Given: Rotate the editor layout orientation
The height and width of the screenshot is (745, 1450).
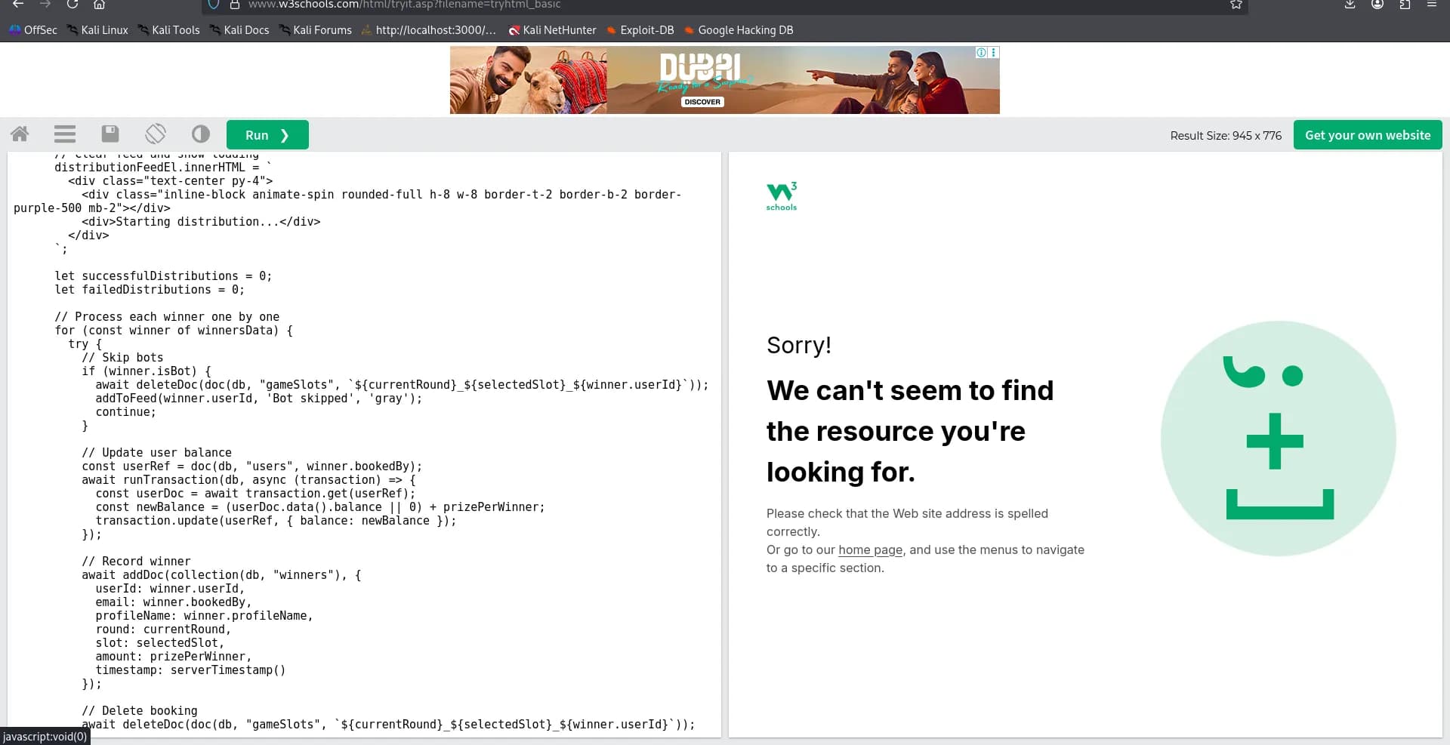Looking at the screenshot, I should pyautogui.click(x=156, y=134).
